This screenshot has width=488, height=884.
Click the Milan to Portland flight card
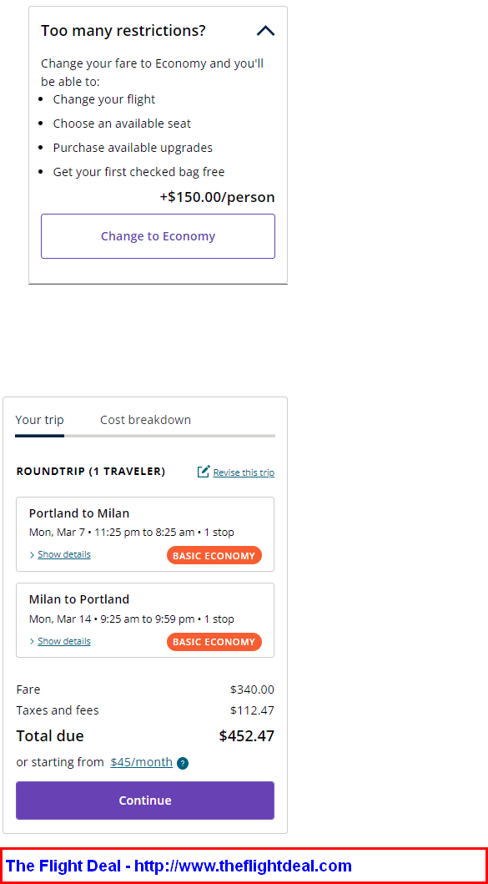145,620
